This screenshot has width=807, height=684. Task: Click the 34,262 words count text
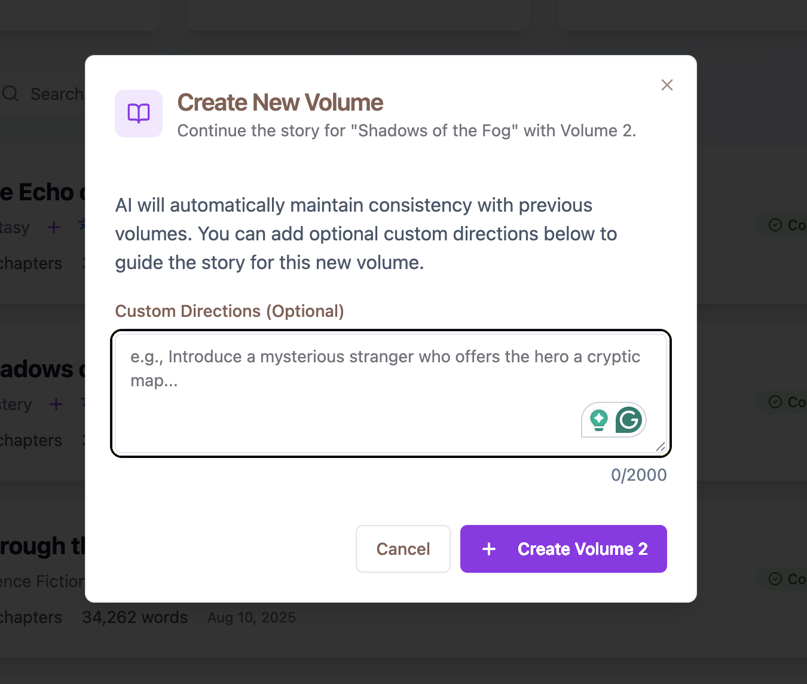pyautogui.click(x=135, y=617)
